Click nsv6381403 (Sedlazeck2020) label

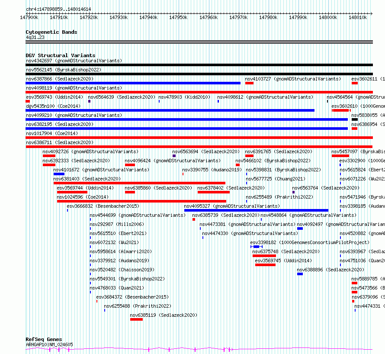point(87,179)
